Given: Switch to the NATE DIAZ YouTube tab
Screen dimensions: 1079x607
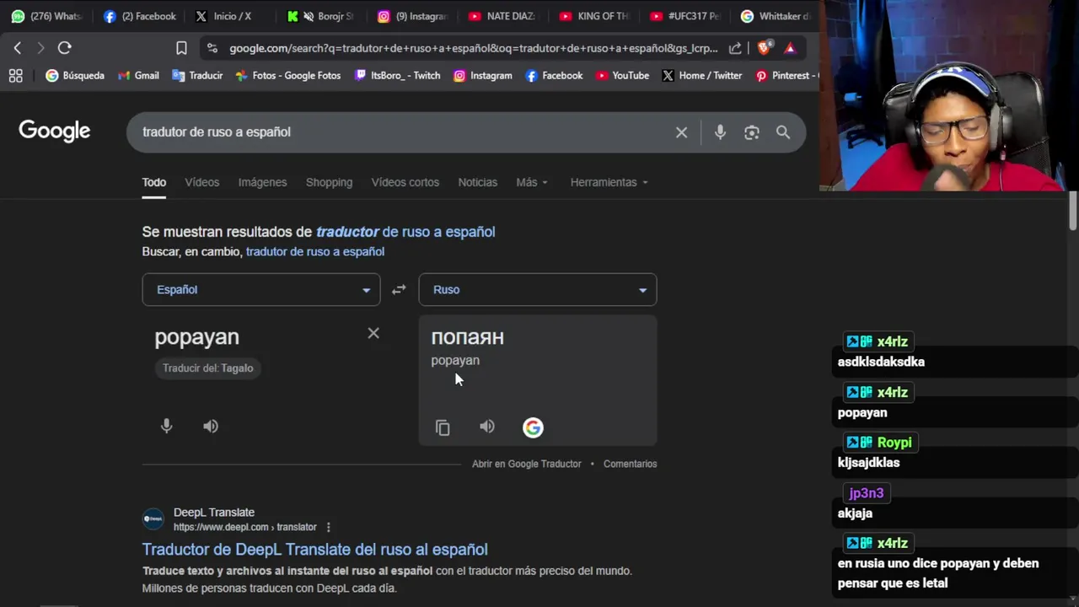Looking at the screenshot, I should coord(502,16).
